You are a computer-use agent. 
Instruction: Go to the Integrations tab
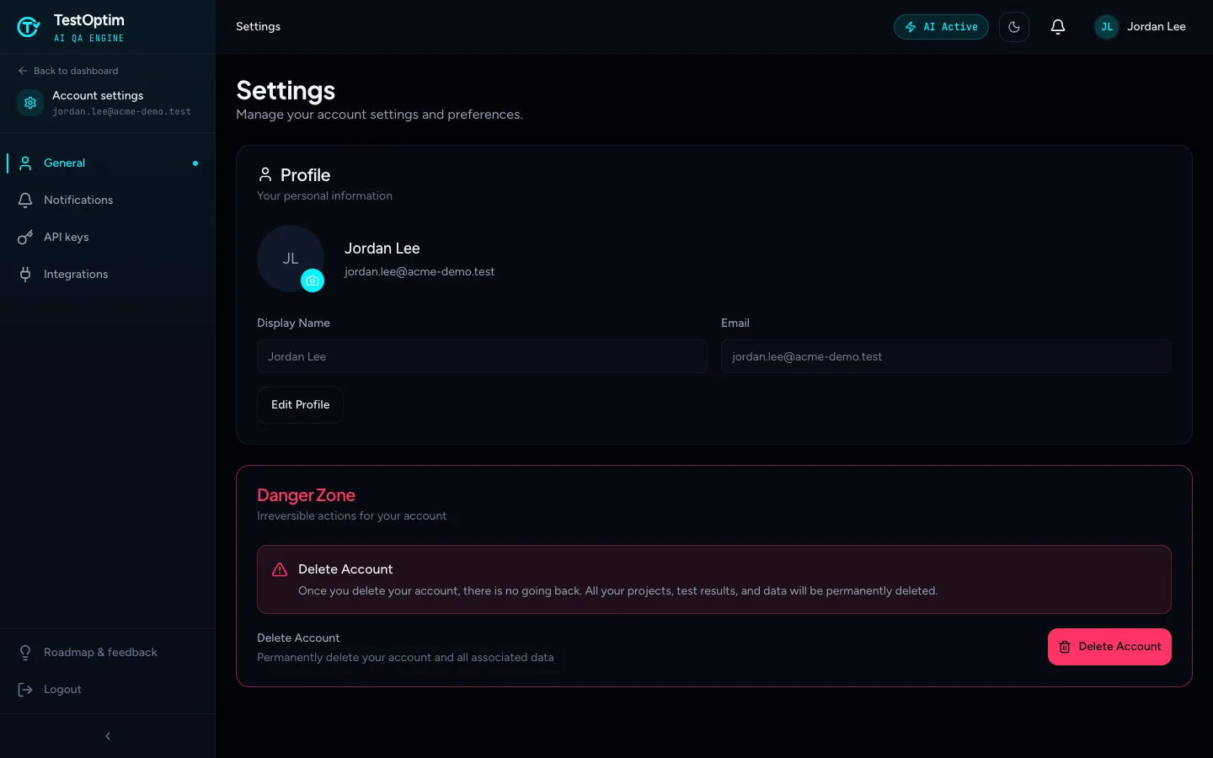(108, 274)
